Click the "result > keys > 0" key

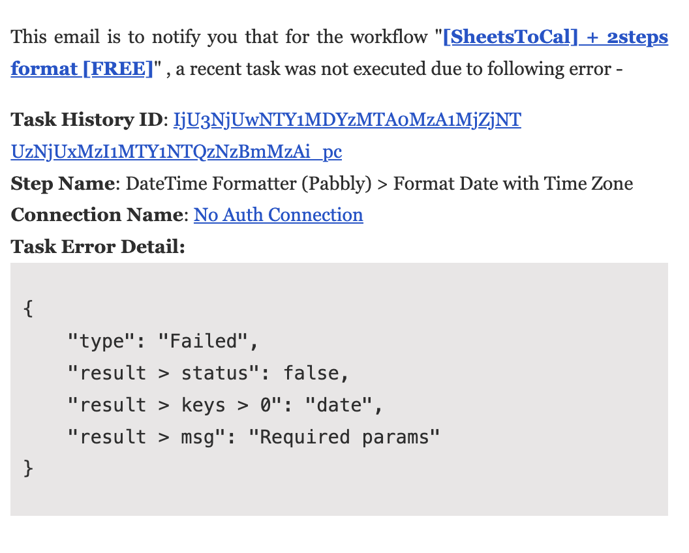point(176,405)
